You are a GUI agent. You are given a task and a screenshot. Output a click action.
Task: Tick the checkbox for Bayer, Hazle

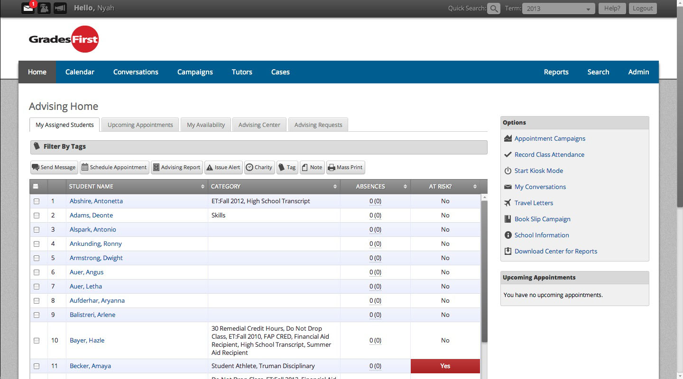point(37,341)
